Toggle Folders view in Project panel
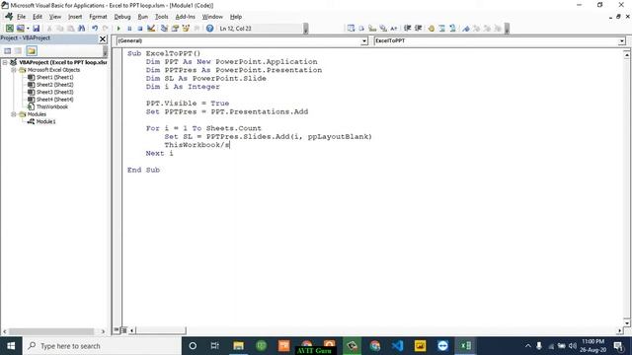The height and width of the screenshot is (355, 632). click(32, 50)
